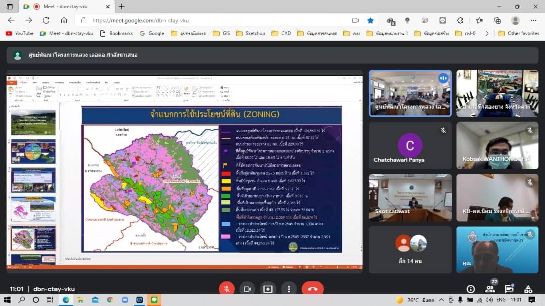The width and height of the screenshot is (545, 306).
Task: Open the in-call chat panel
Action: (509, 289)
